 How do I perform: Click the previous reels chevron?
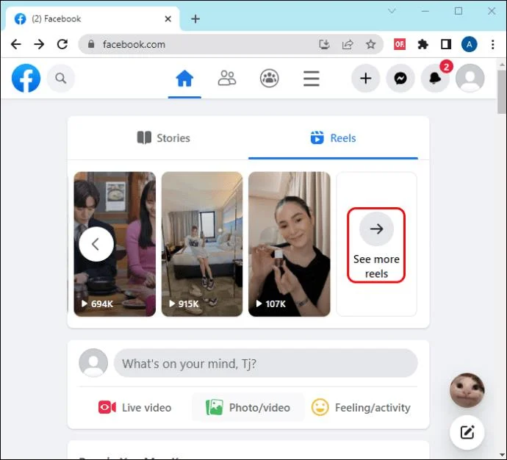pyautogui.click(x=96, y=244)
